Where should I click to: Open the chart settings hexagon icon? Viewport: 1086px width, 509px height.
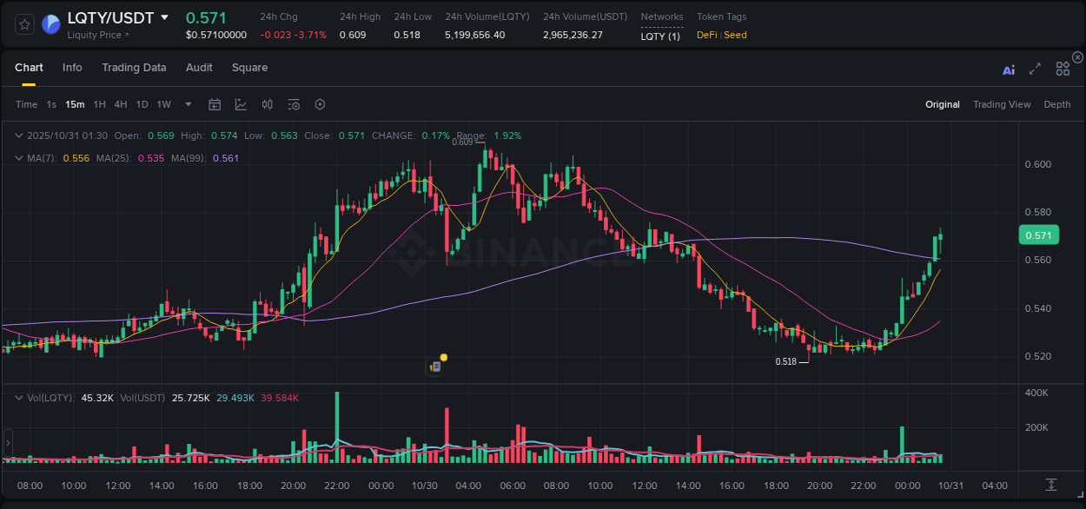point(320,104)
